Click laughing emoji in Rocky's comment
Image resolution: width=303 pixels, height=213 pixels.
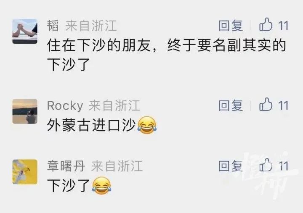click(147, 125)
